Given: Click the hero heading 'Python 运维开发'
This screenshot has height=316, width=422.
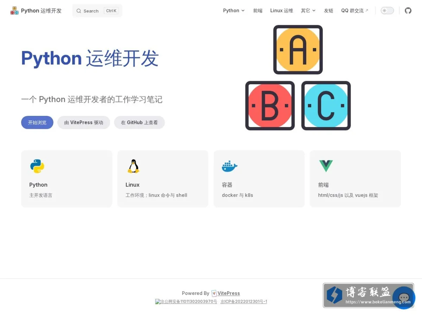Looking at the screenshot, I should point(90,58).
